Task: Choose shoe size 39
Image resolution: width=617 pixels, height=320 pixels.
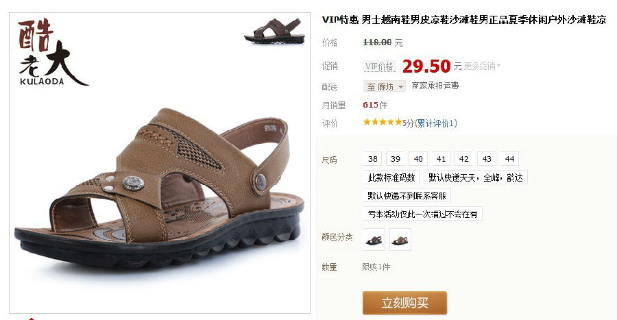Action: (396, 159)
